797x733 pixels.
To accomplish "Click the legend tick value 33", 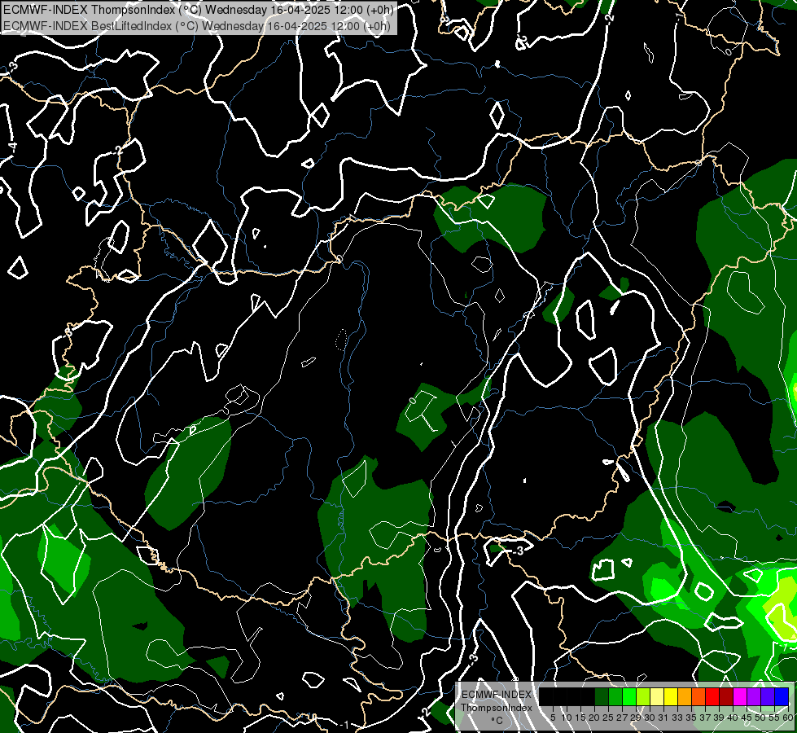I will click(x=677, y=718).
